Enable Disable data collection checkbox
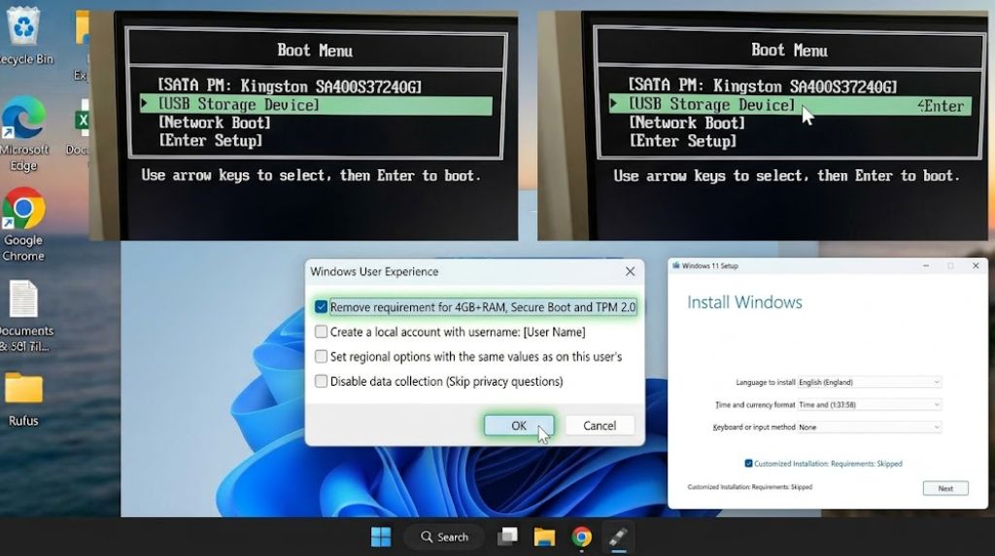 click(x=321, y=381)
